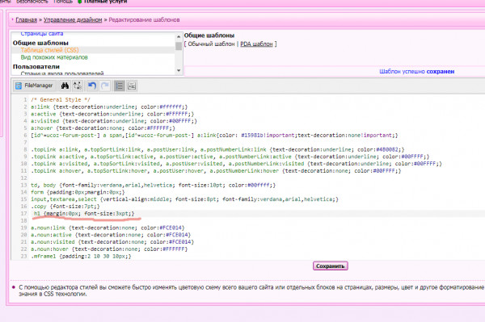Click Обычный шаблон text

click(x=211, y=44)
